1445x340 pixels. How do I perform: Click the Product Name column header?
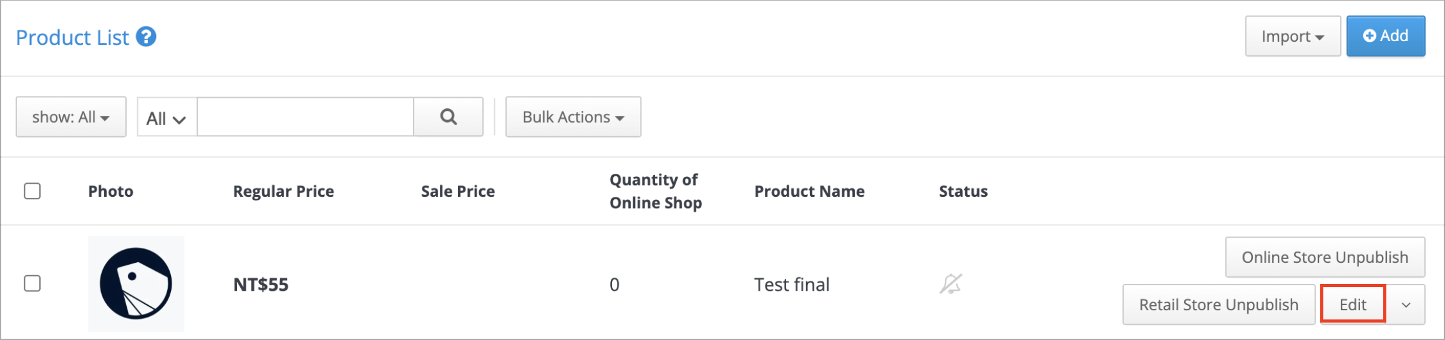809,191
